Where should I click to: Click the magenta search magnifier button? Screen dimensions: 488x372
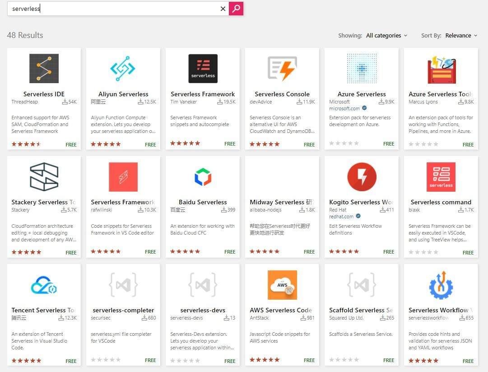click(236, 9)
